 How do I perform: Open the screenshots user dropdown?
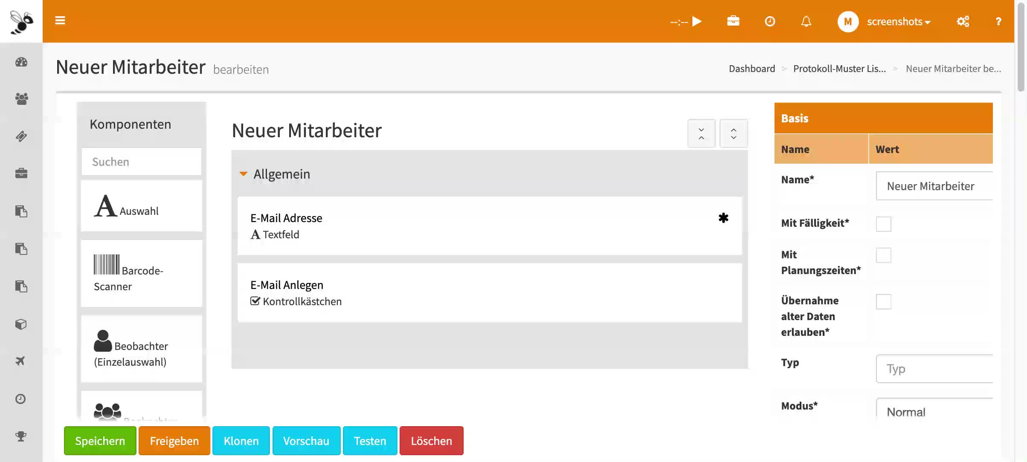(x=898, y=21)
